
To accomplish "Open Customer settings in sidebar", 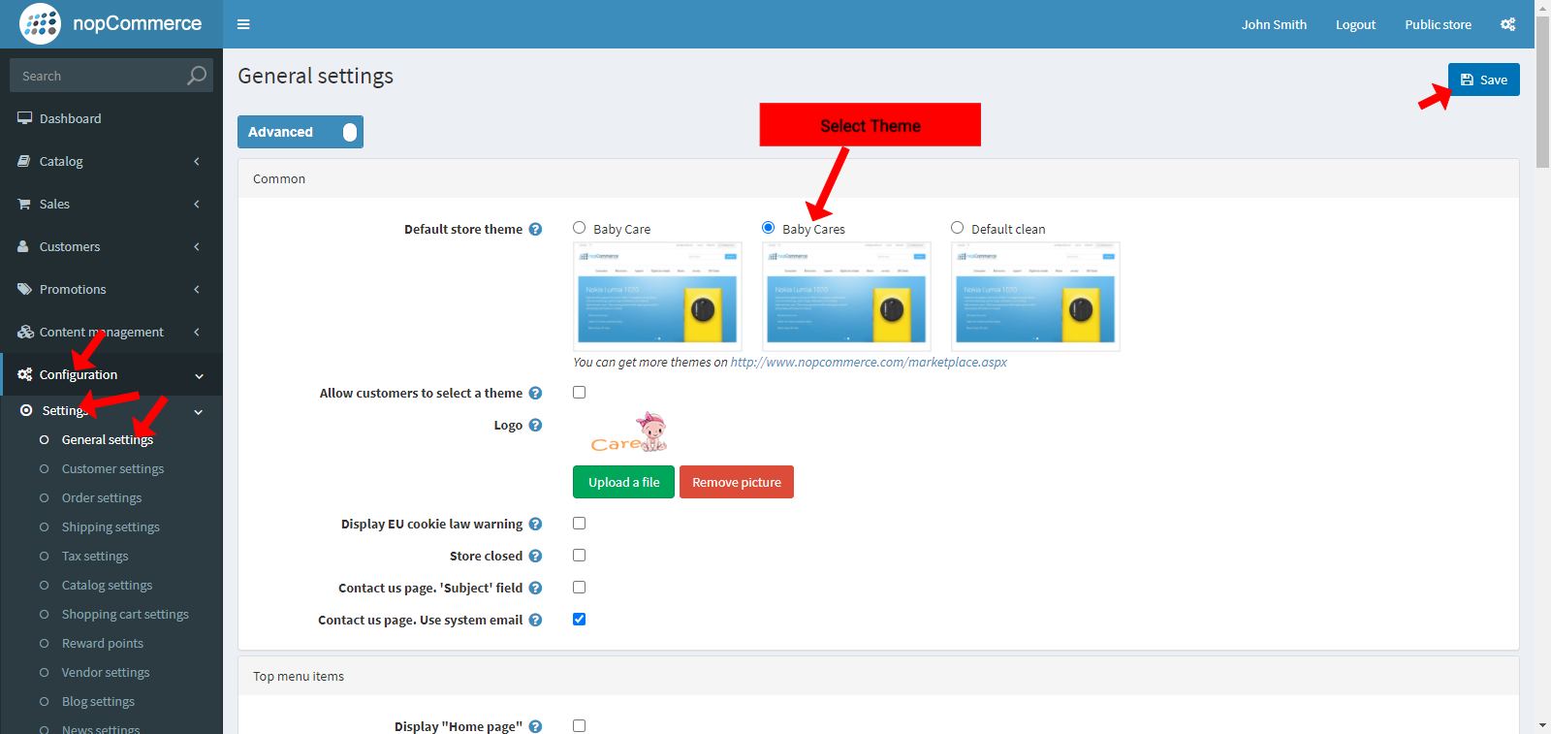I will point(112,468).
